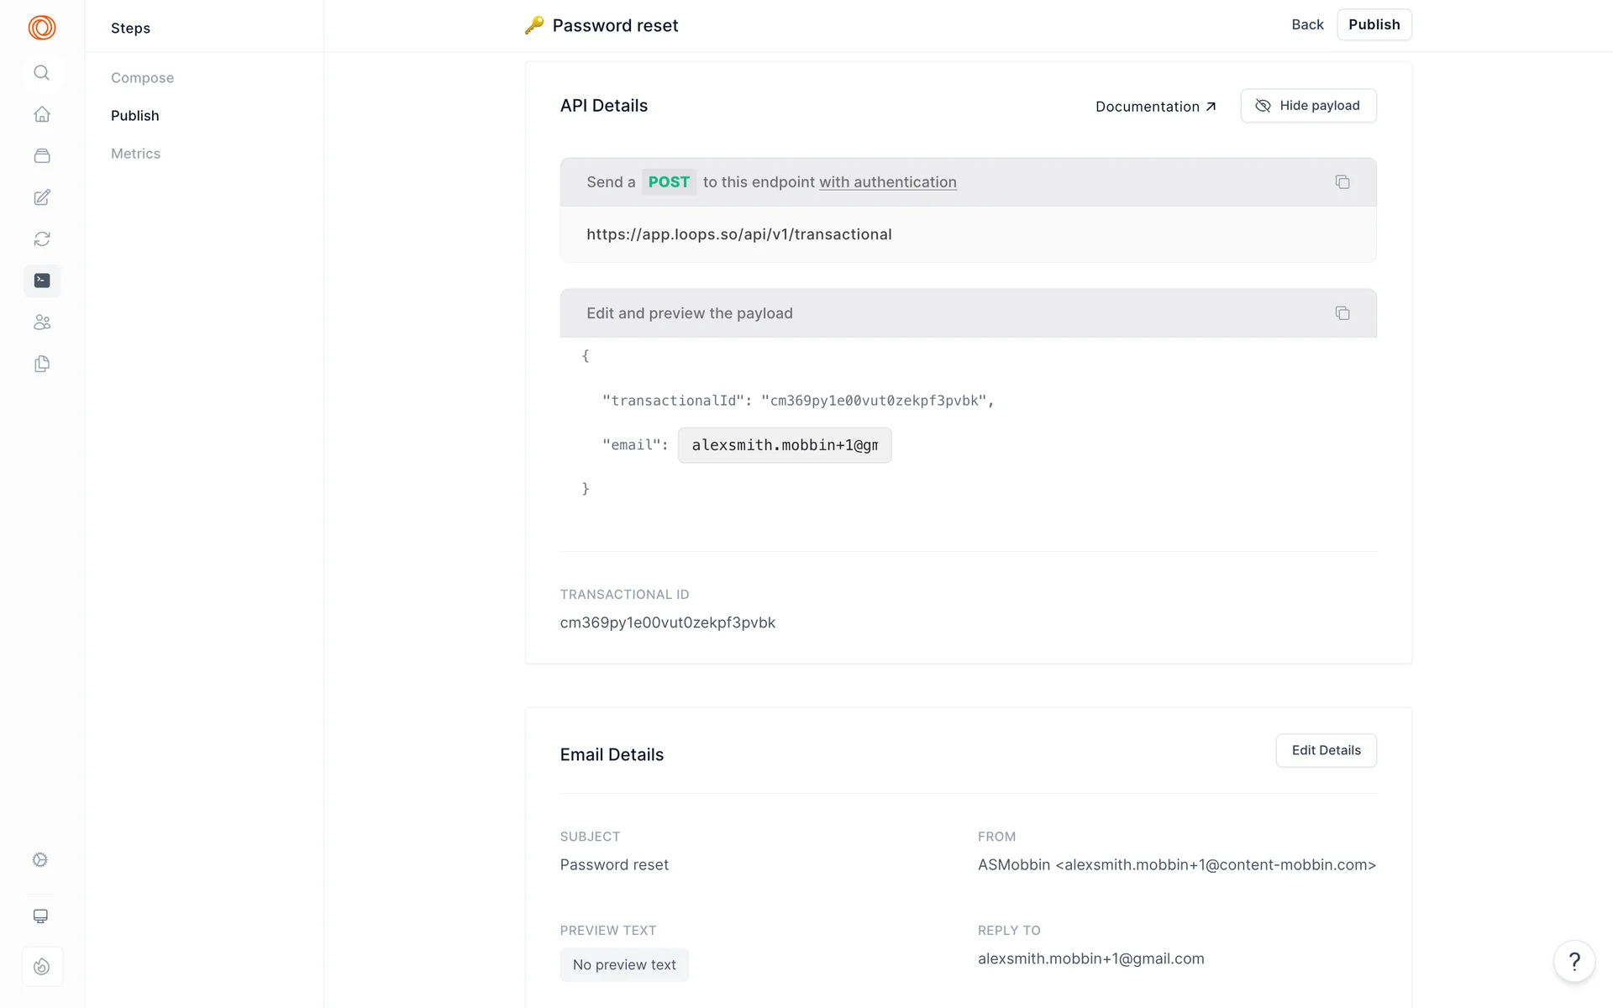This screenshot has width=1613, height=1008.
Task: Copy the API endpoint URL
Action: 1342,182
